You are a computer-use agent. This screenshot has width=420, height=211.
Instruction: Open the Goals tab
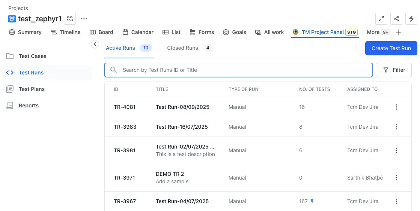234,32
